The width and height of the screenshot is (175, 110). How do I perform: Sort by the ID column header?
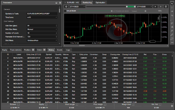coord(8,54)
